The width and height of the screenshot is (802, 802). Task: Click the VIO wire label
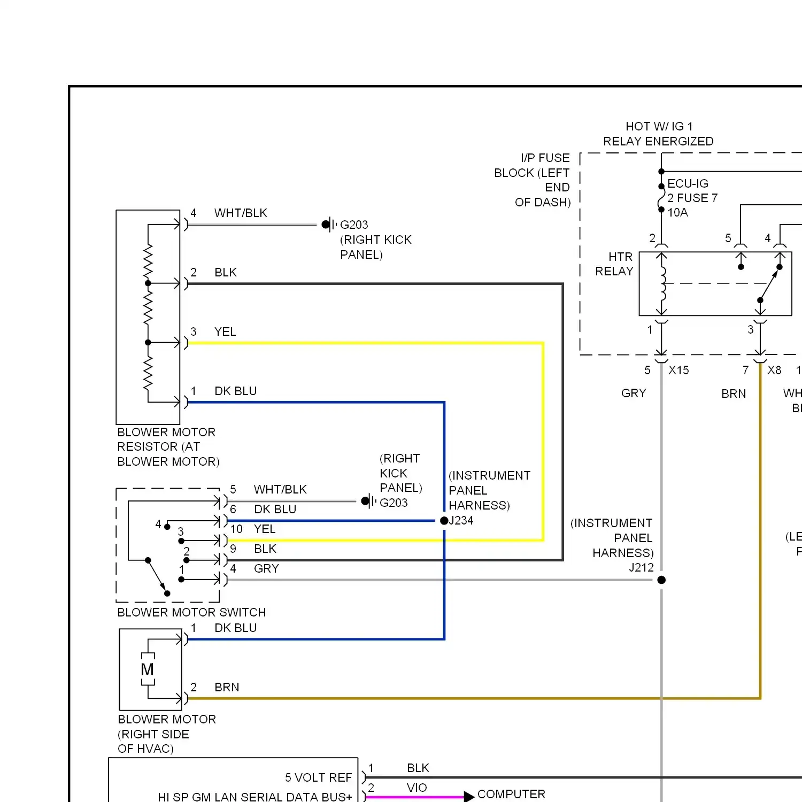pyautogui.click(x=417, y=788)
